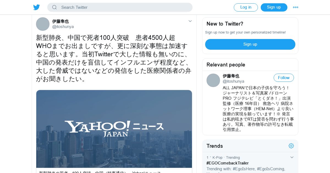Screen dimensions: 330x173
Task: Click the #EgoIsHere trending hashtag
Action: coord(244,169)
